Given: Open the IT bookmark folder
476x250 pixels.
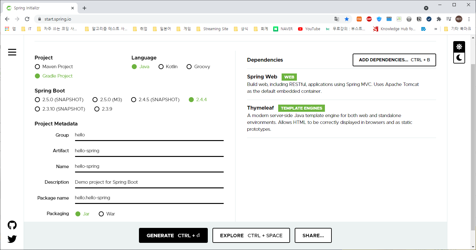Looking at the screenshot, I should pyautogui.click(x=26, y=29).
